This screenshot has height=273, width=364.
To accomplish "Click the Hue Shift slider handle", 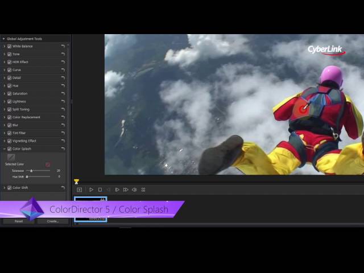I will [27, 177].
